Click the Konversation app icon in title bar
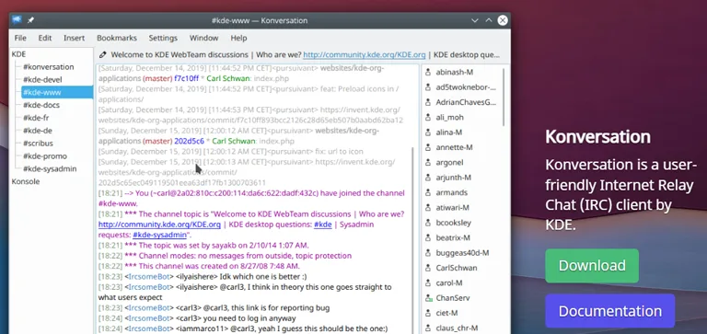Viewport: 707px width, 334px height. pyautogui.click(x=17, y=20)
